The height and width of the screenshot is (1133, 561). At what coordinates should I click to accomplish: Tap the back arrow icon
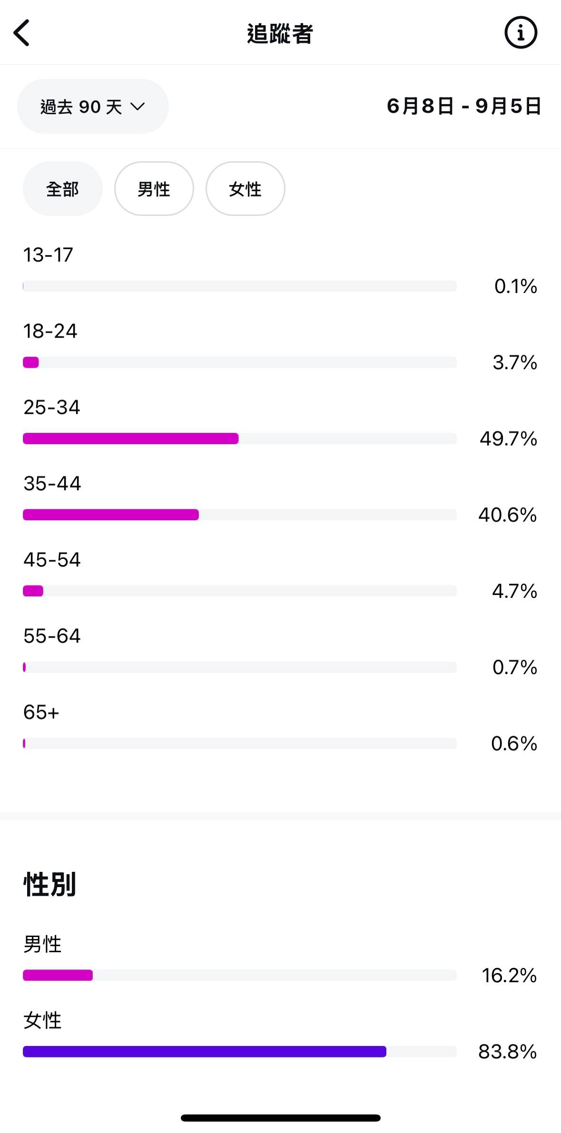coord(22,33)
